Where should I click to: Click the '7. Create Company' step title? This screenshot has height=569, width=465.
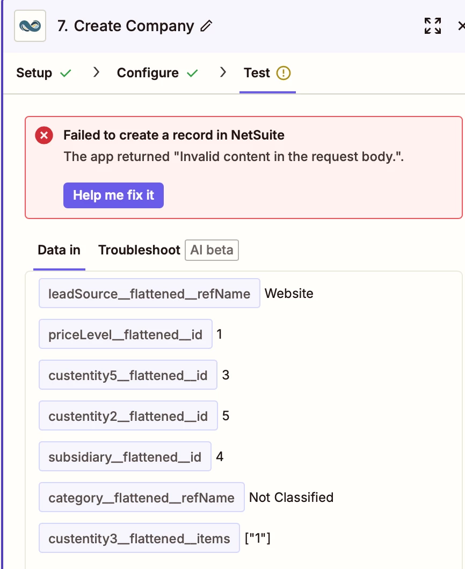pos(126,26)
